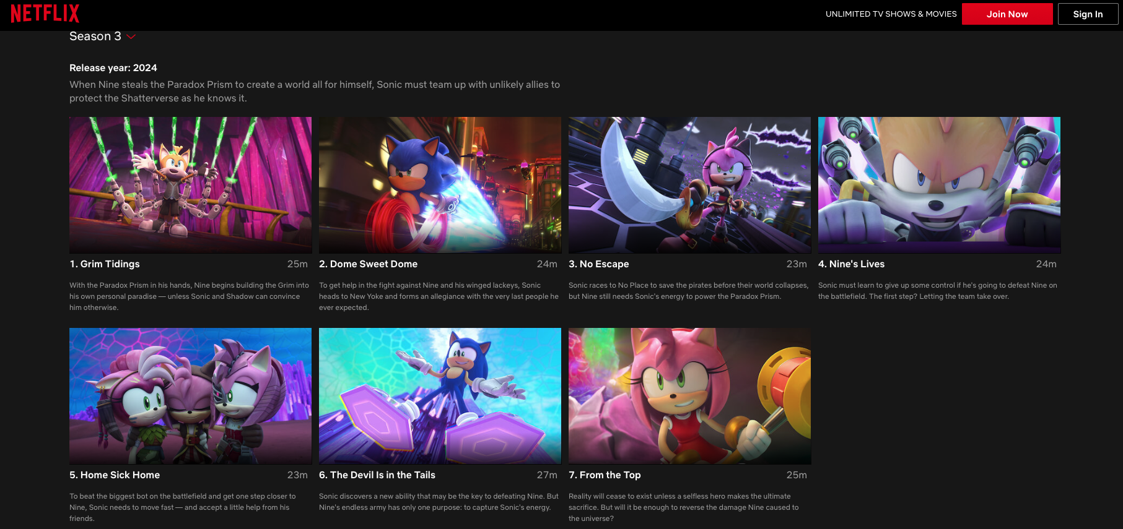Click the Sign In button

[x=1088, y=14]
